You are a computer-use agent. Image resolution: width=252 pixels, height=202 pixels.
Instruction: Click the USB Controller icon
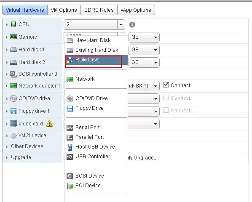click(x=70, y=157)
